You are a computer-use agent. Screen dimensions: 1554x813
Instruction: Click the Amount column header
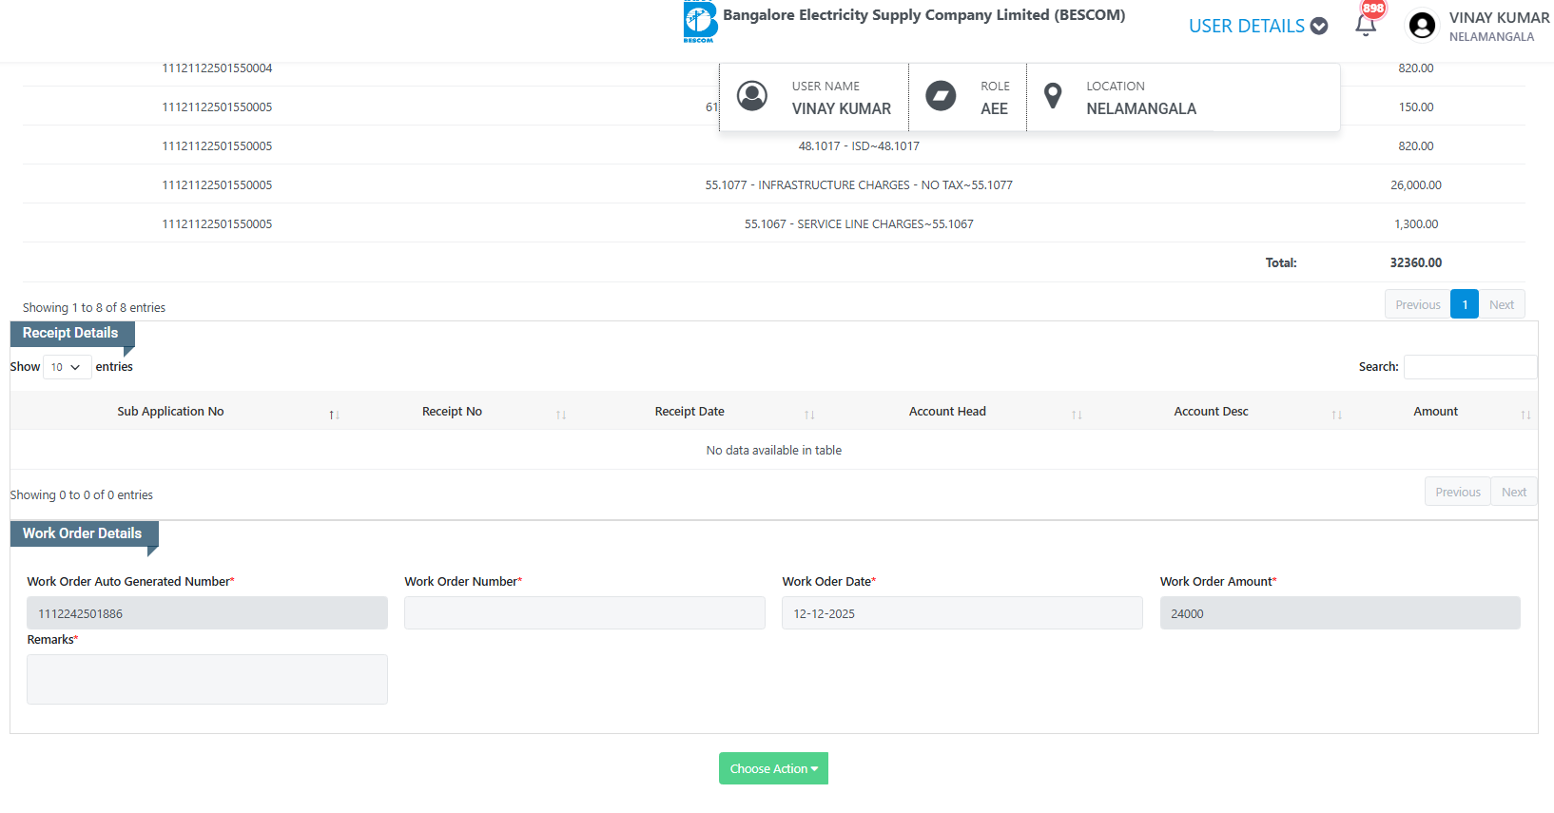(1435, 412)
